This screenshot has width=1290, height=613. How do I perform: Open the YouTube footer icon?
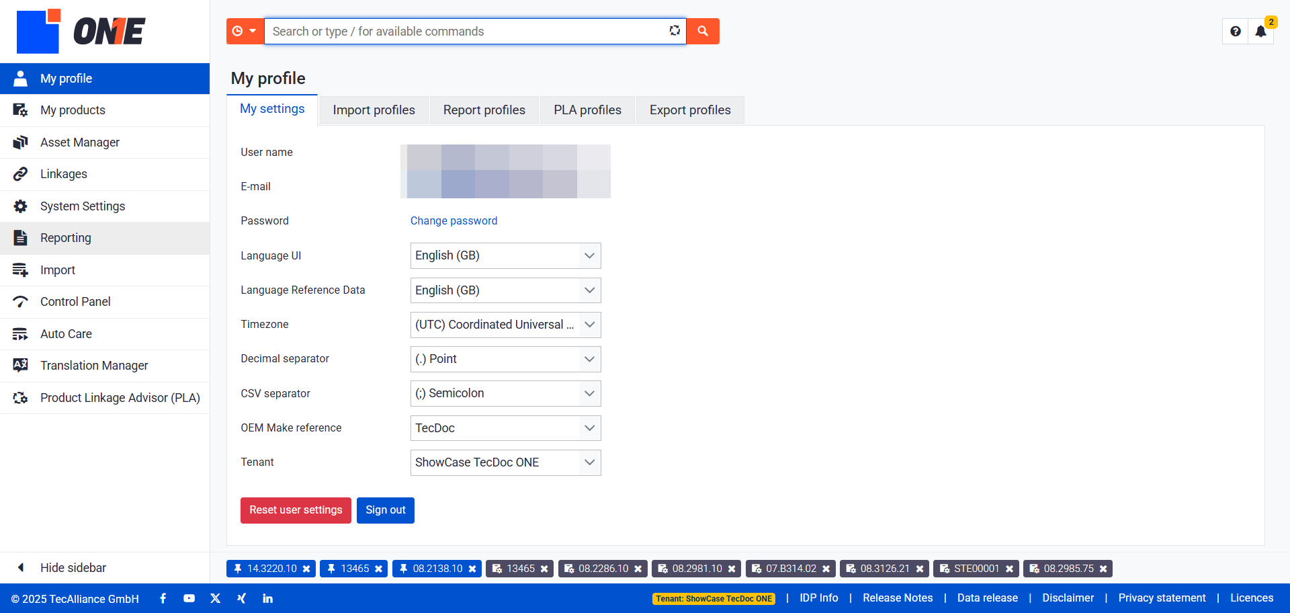coord(189,598)
